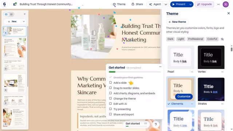Click the presentation title in top bar

pos(46,4)
